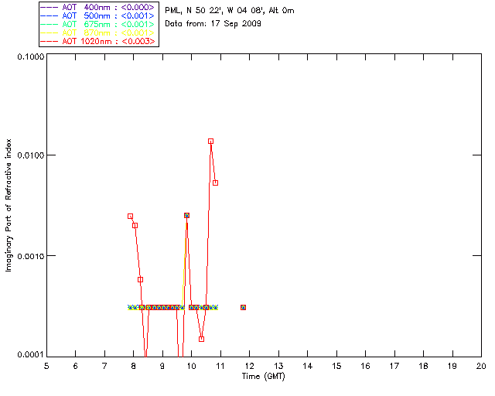
Task: Click the 0.0010 y-axis tick label
Action: point(30,256)
